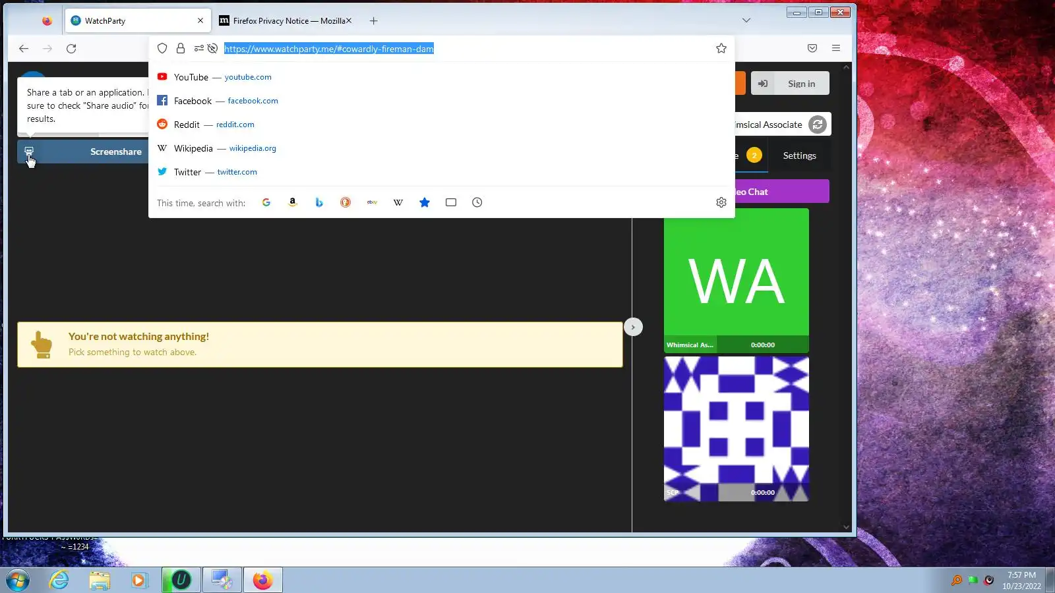This screenshot has width=1055, height=593.
Task: Open the Firefox application menu
Action: 836,48
